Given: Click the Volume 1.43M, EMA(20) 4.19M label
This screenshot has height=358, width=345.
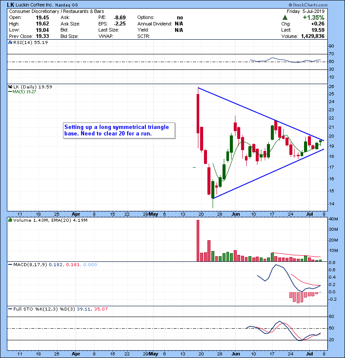Looking at the screenshot, I should [50, 220].
